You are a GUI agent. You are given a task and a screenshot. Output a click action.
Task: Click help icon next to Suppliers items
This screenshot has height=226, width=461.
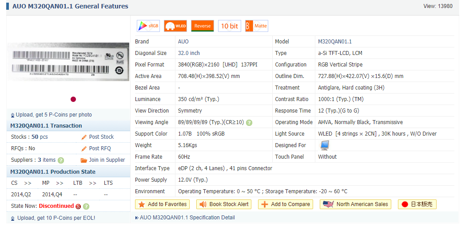(61, 160)
